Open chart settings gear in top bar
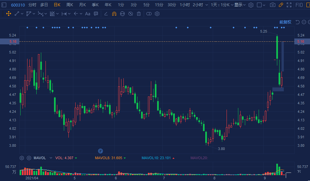The image size is (310, 181). [x=251, y=5]
